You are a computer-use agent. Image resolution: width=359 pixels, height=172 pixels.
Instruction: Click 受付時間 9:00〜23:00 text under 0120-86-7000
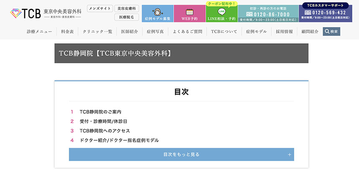coord(268,20)
